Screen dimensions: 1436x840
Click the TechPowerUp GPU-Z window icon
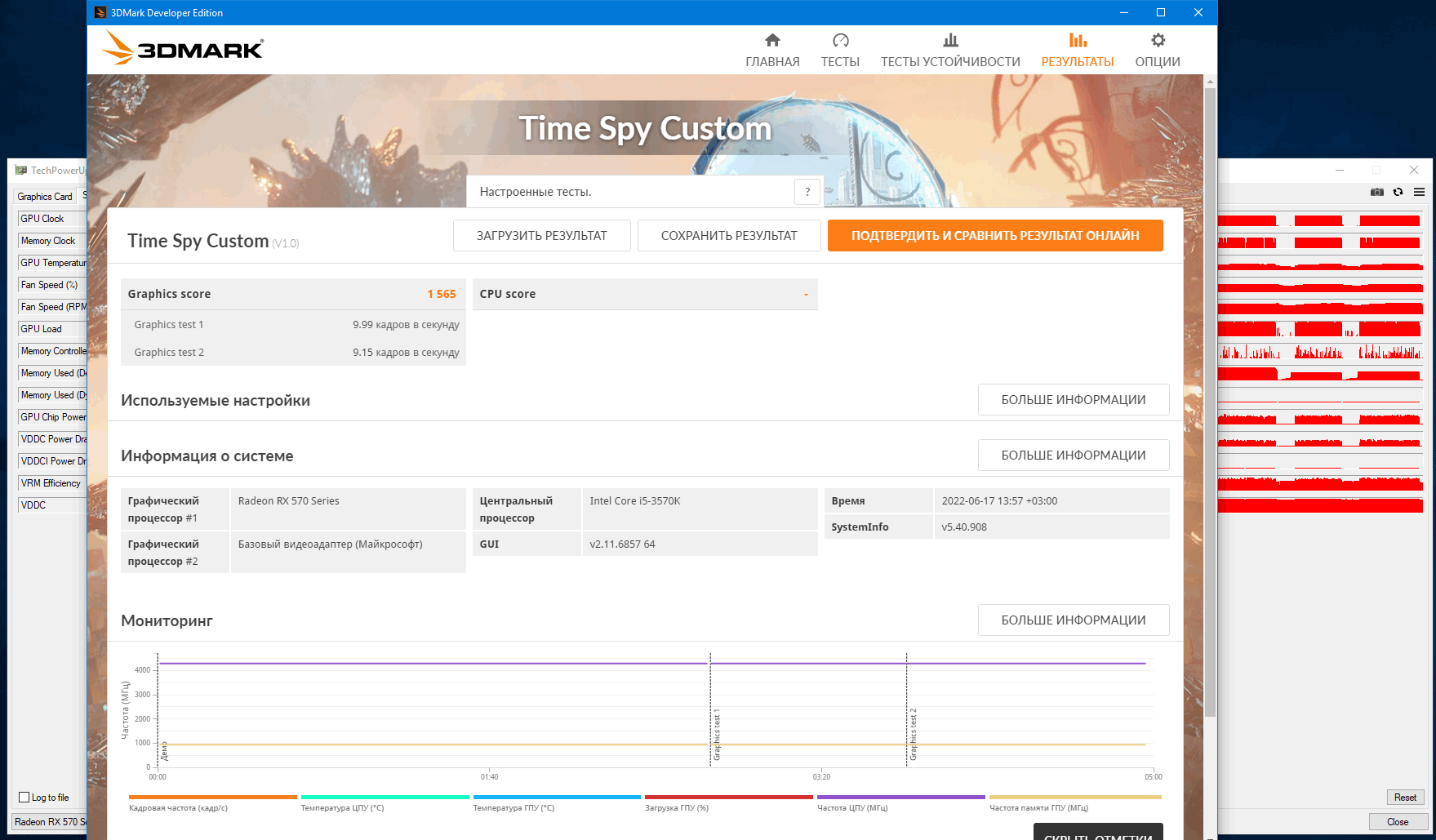point(20,170)
